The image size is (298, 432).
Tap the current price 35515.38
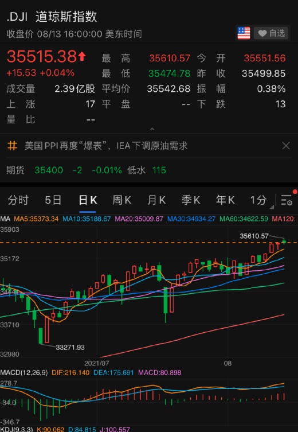tap(42, 56)
